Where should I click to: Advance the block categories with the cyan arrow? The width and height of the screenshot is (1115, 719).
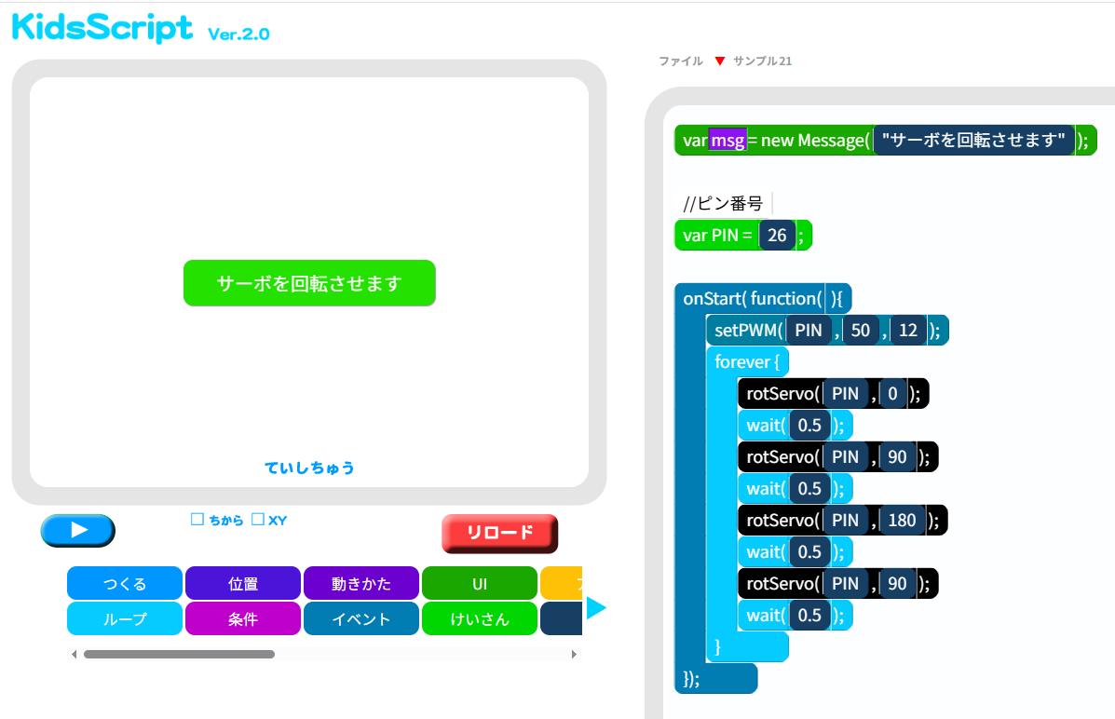[x=596, y=608]
